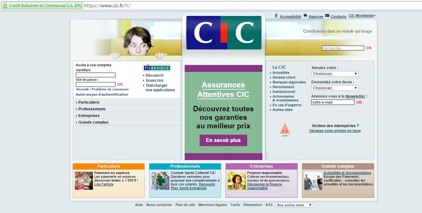Viewport: 422px width, 213px height.
Task: Open the RSS footer link
Action: [269, 205]
